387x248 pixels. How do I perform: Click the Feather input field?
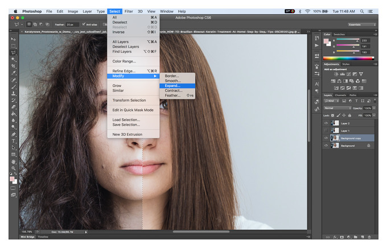pos(72,24)
